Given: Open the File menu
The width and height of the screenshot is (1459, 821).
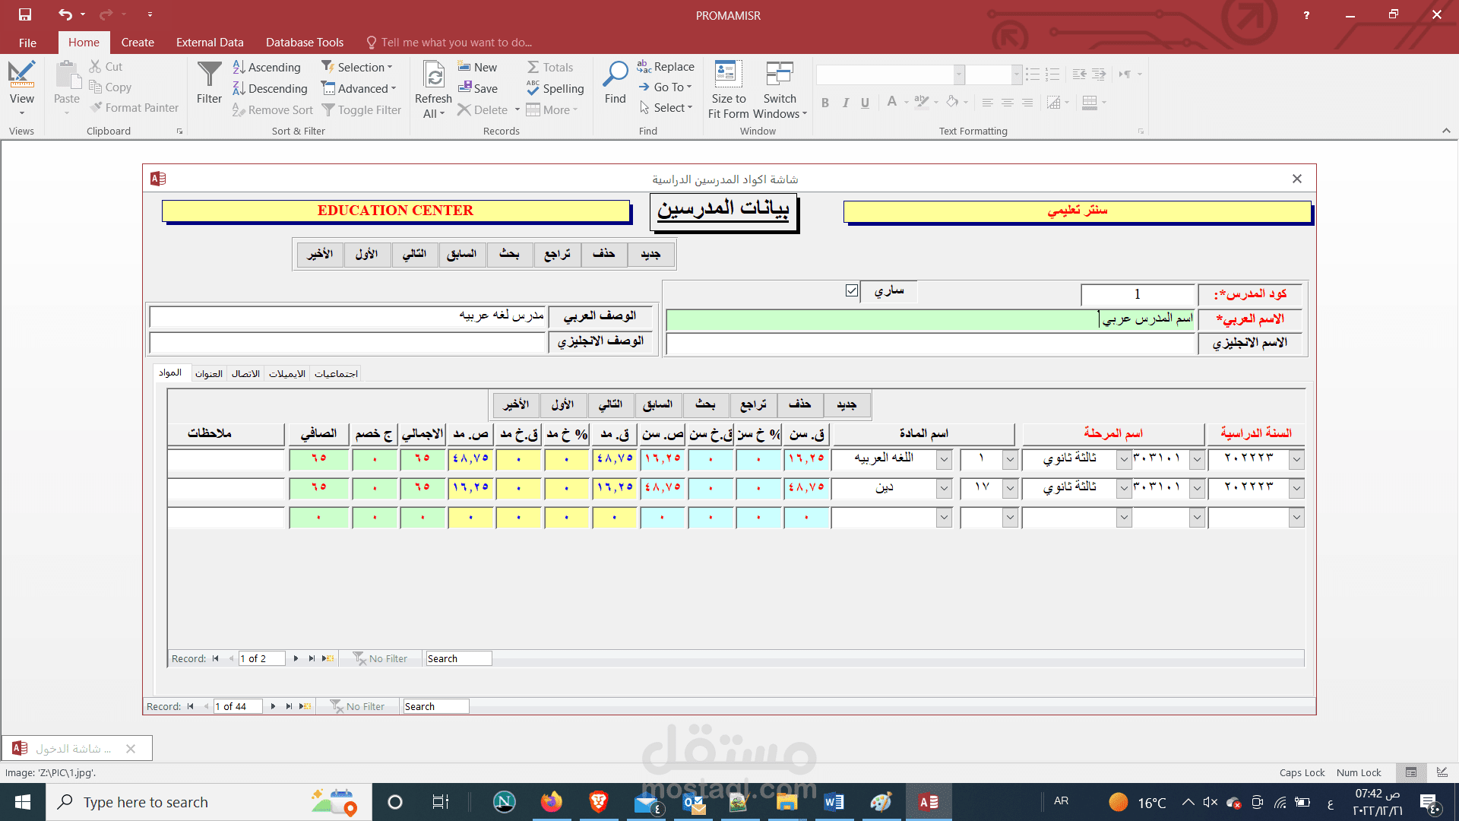Looking at the screenshot, I should (27, 43).
